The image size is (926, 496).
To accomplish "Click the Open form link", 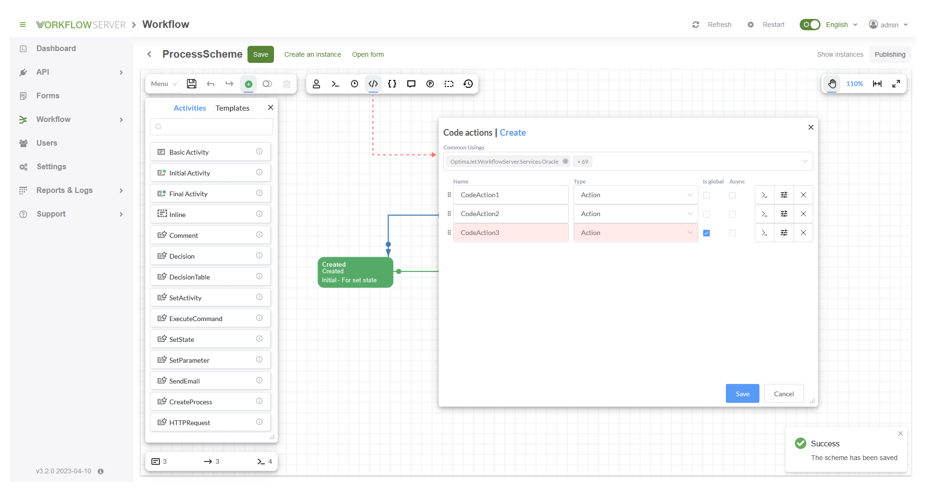I will (x=368, y=54).
